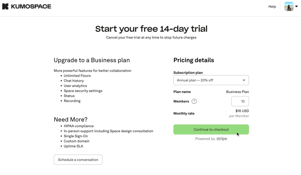Click the KUMOSPACE wordmark in header
The height and width of the screenshot is (175, 301).
30,7
